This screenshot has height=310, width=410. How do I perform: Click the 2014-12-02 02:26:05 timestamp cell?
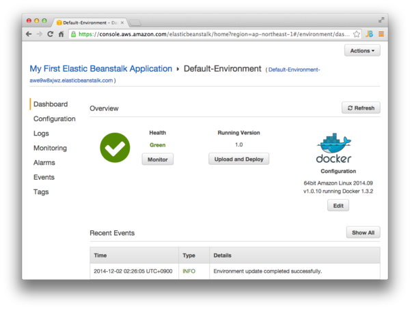tap(133, 271)
